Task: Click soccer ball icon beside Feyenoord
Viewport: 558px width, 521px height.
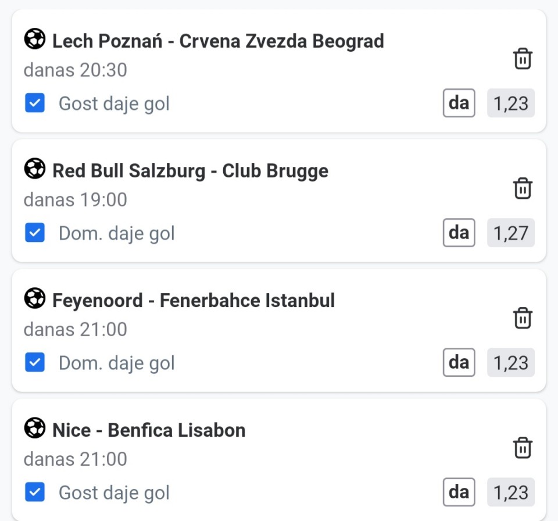Action: [x=35, y=298]
